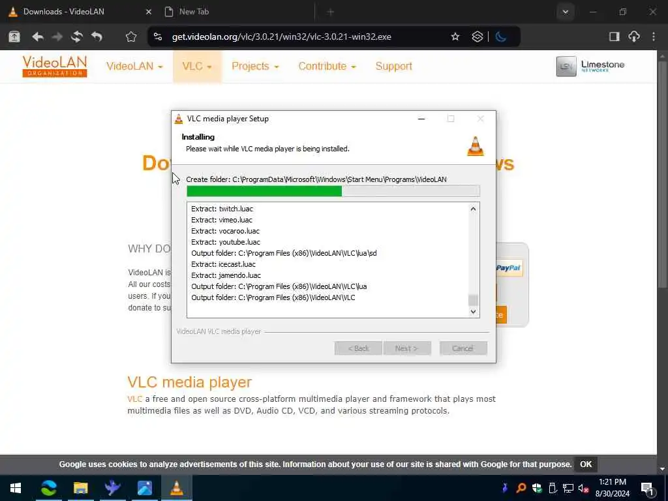668x501 pixels.
Task: Open a new browser tab with plus
Action: (330, 12)
